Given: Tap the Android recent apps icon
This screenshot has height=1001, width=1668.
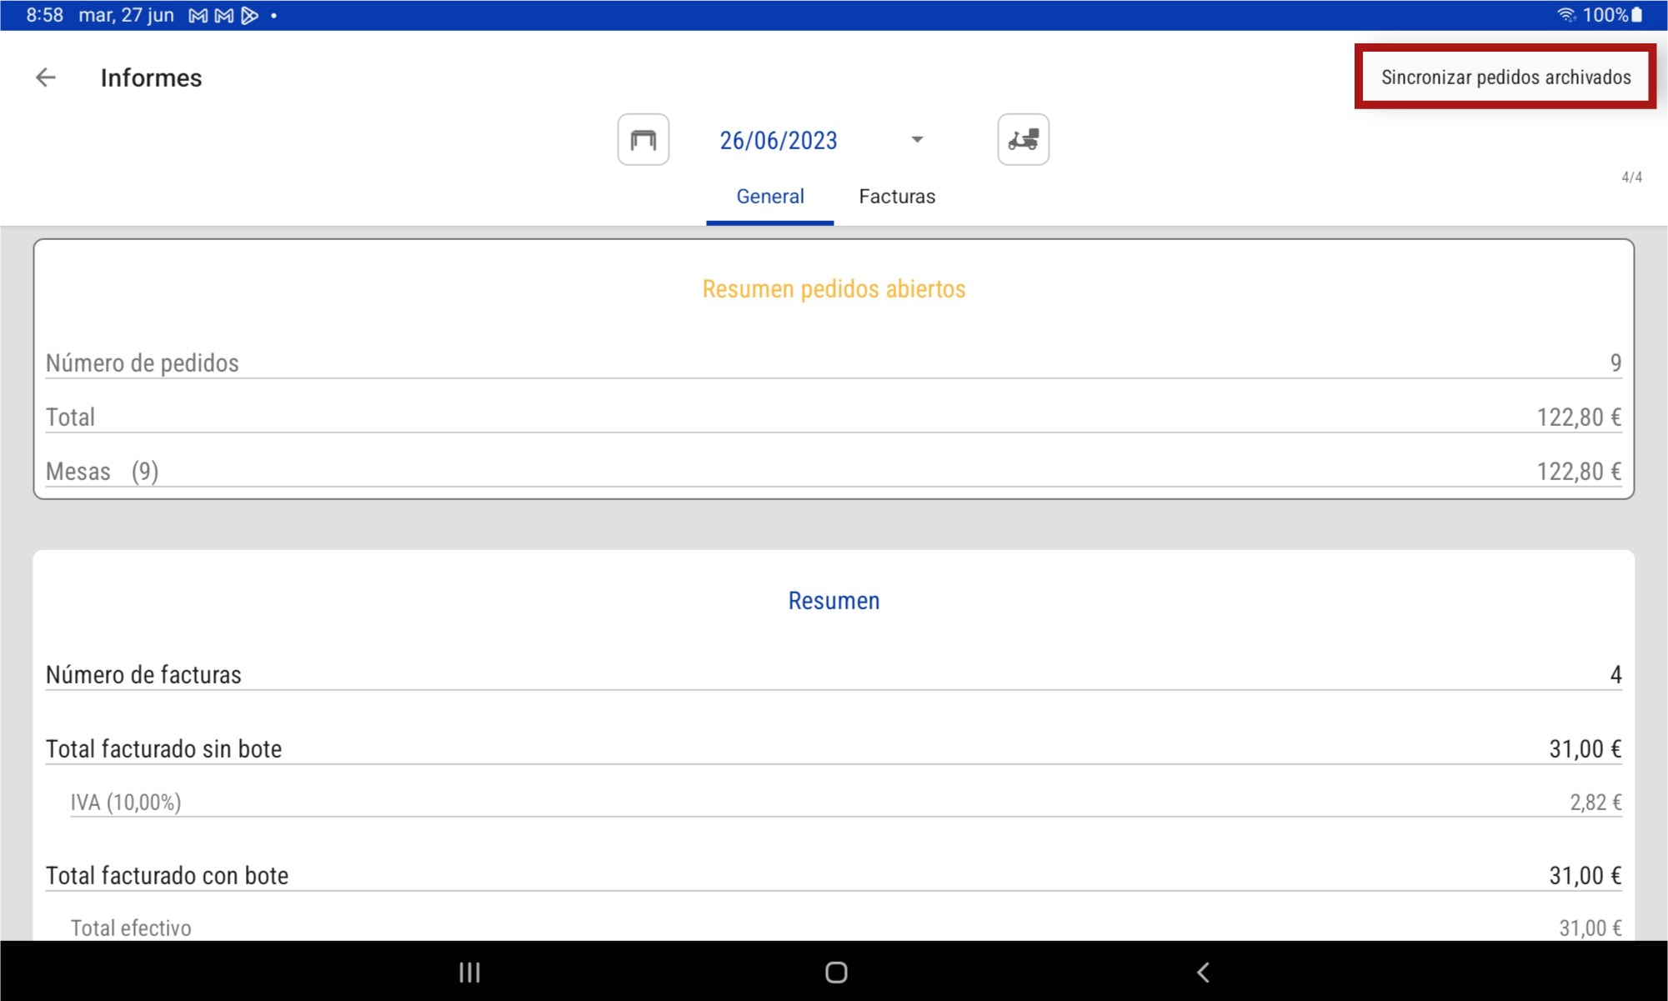Looking at the screenshot, I should pyautogui.click(x=470, y=972).
